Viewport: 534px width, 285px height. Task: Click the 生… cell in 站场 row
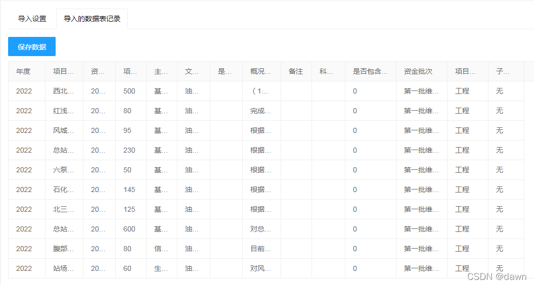(161, 269)
